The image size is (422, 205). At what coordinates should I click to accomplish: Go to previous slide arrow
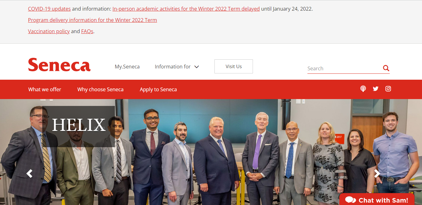[29, 173]
